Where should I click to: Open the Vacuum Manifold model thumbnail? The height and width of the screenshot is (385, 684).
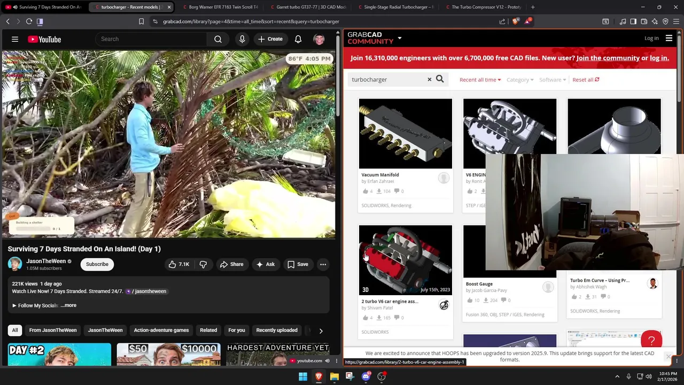(405, 134)
